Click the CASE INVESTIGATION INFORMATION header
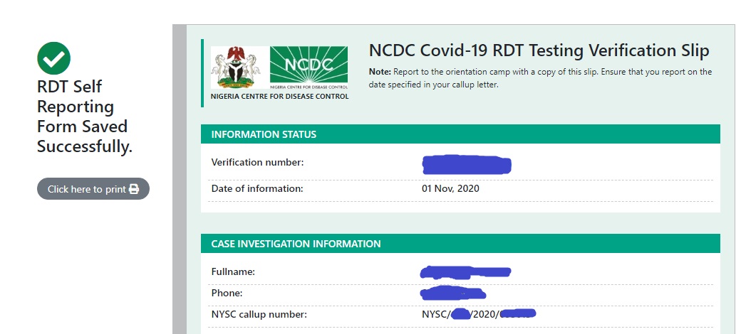Viewport: 736px width, 334px height. (x=460, y=244)
